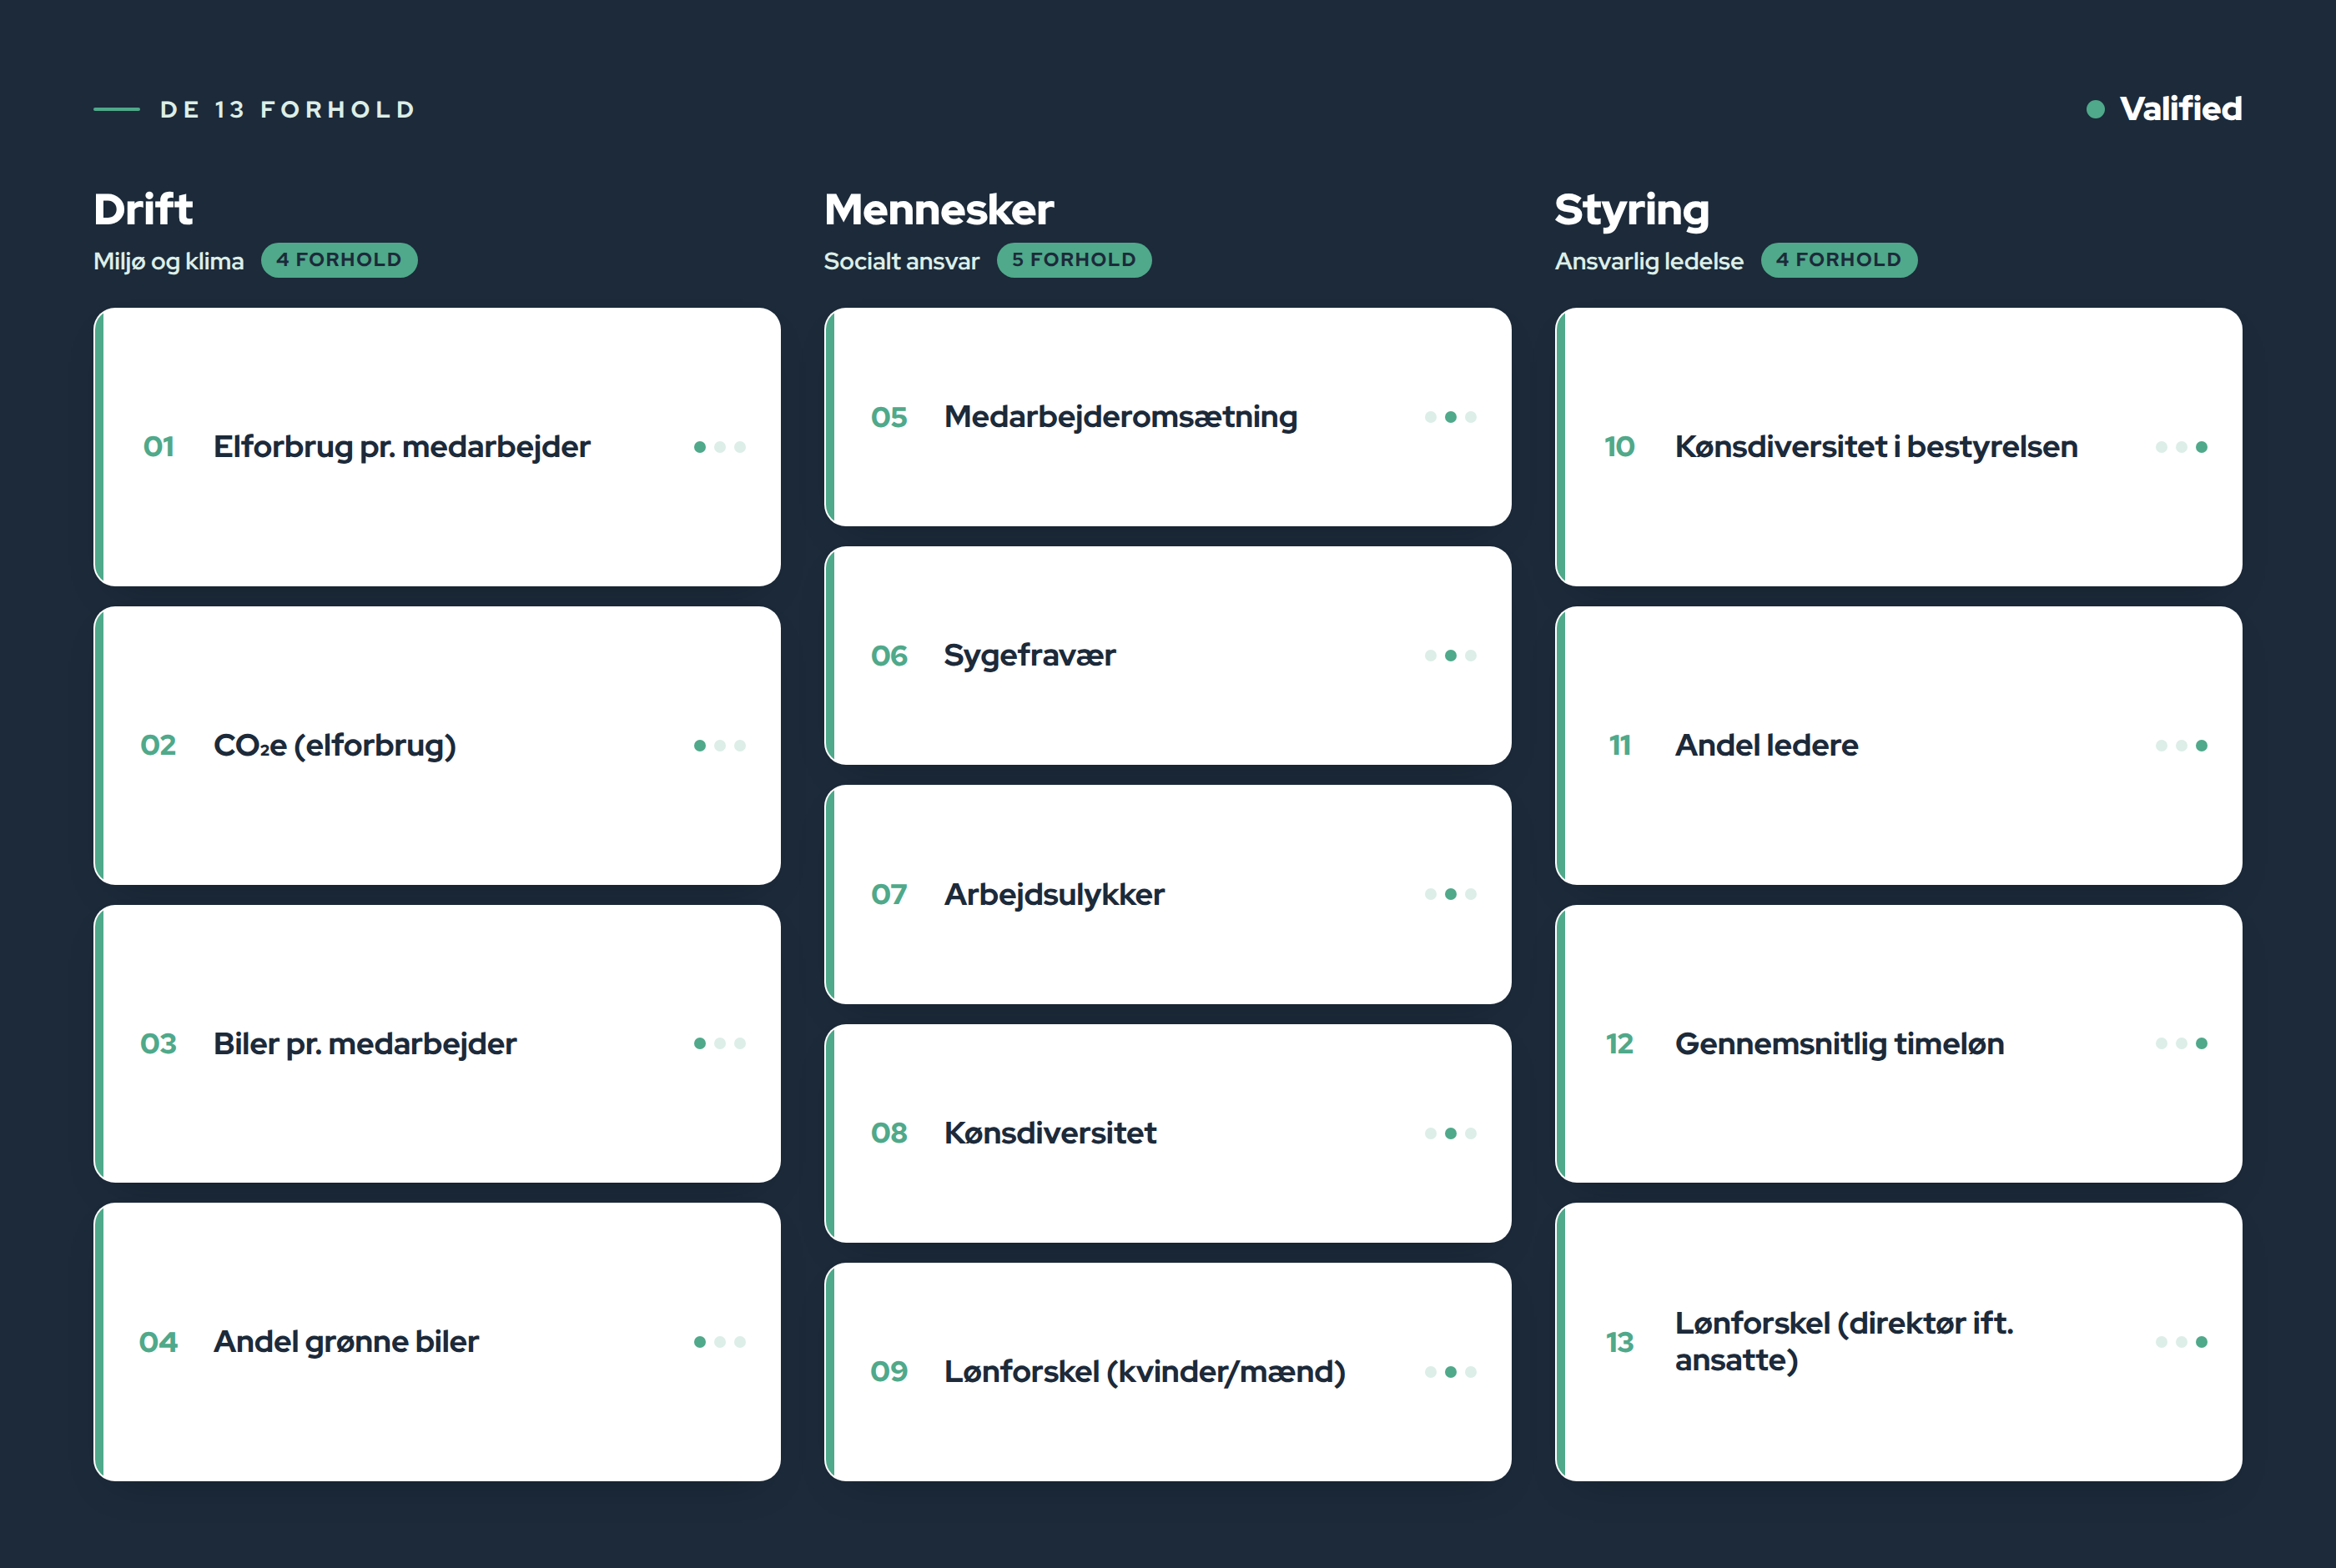Click the 5 FORHOLD badge under Mennesker
The width and height of the screenshot is (2336, 1568).
coord(1074,260)
